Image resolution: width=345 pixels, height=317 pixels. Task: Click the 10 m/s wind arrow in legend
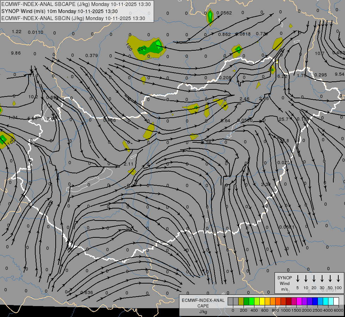306,279
